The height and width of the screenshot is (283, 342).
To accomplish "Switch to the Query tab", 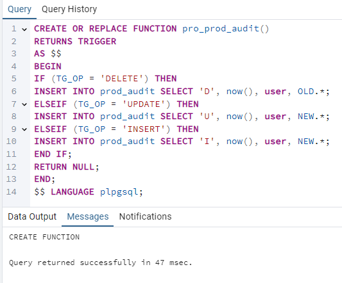I will tap(19, 10).
